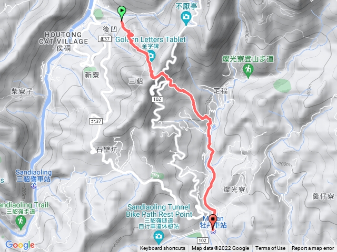Select the 不厭亭 camera pin

(x=186, y=17)
